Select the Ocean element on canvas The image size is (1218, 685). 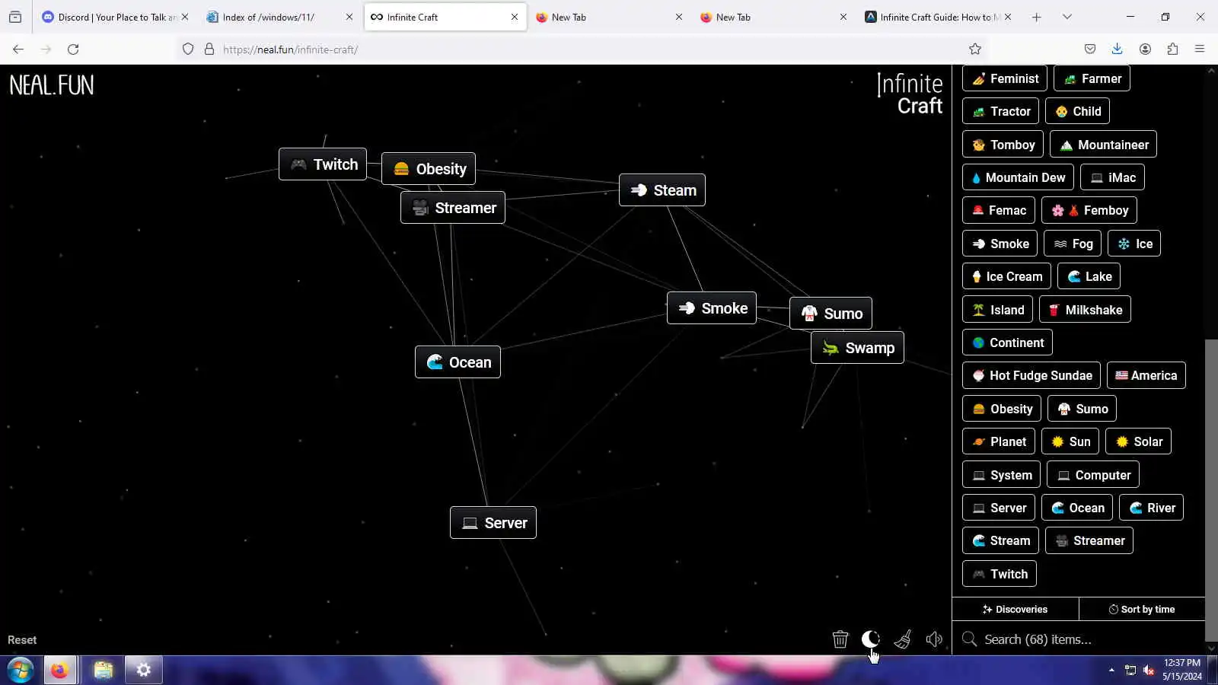coord(458,362)
